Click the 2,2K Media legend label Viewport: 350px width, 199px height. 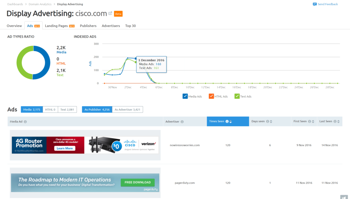(x=62, y=50)
